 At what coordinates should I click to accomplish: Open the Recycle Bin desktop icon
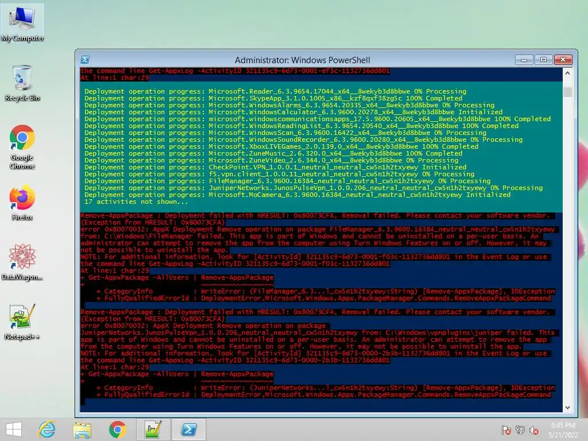point(22,83)
